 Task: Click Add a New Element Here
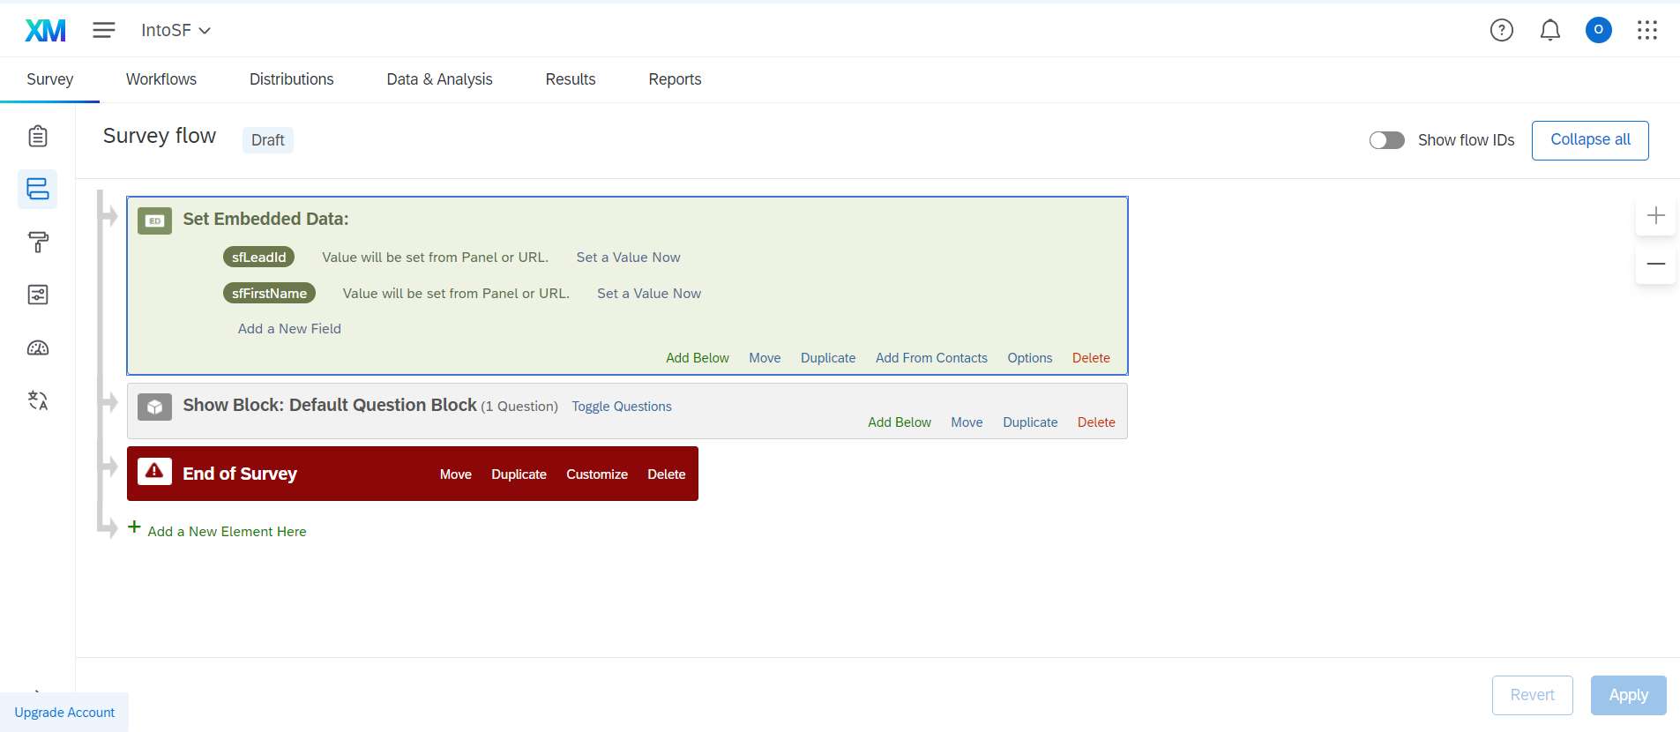(x=227, y=531)
